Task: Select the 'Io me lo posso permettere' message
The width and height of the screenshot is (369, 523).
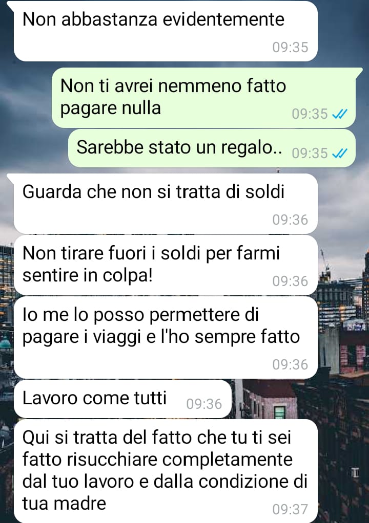Action: click(166, 338)
